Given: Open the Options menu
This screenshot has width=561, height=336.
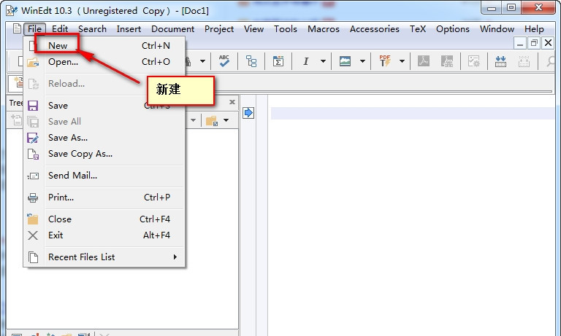Looking at the screenshot, I should tap(452, 29).
